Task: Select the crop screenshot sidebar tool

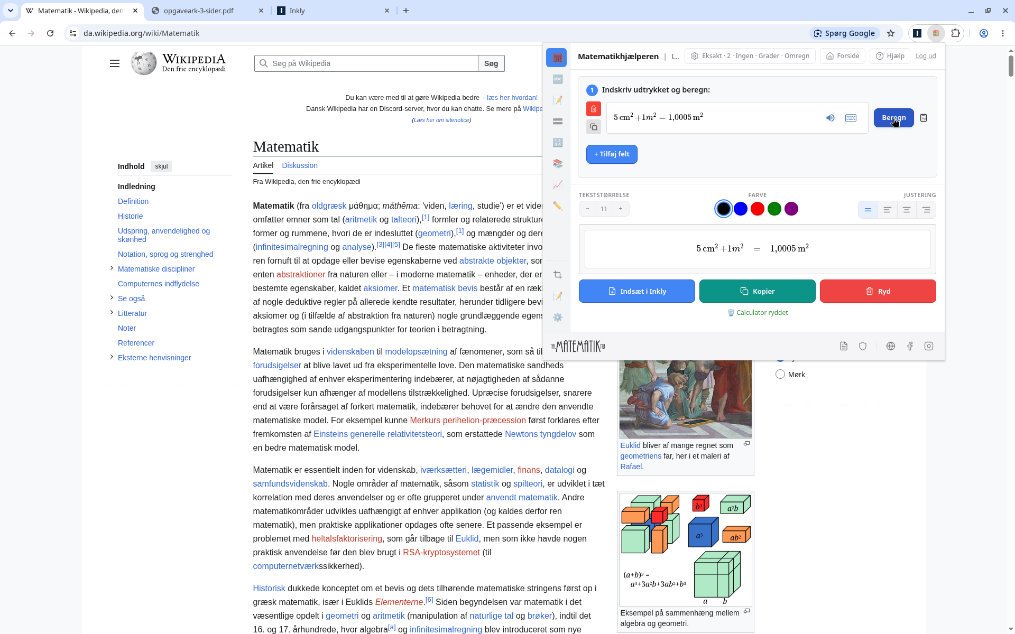Action: pos(557,275)
